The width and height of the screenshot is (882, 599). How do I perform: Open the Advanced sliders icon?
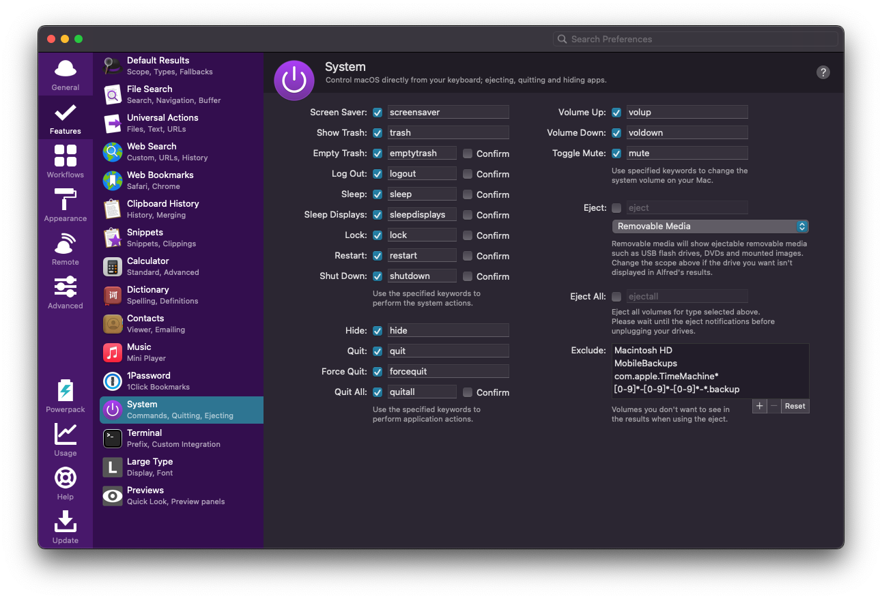(x=66, y=287)
